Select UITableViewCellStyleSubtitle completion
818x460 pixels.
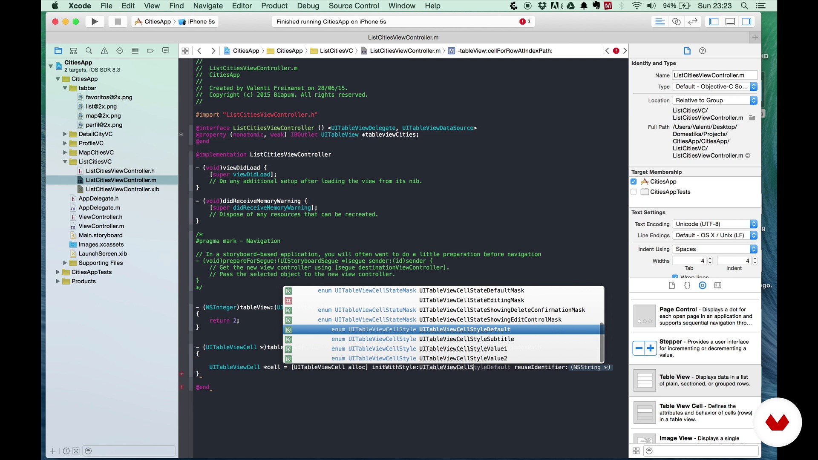[x=443, y=339]
